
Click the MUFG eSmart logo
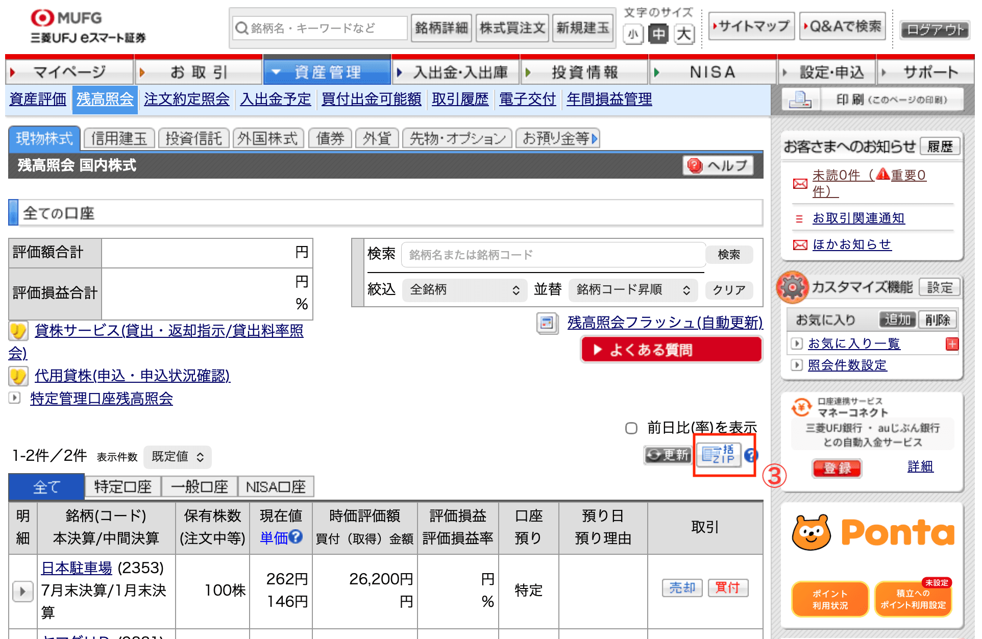coord(88,27)
